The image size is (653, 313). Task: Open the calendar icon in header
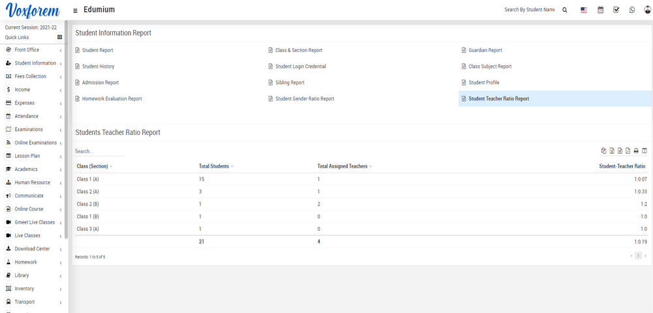tap(600, 10)
